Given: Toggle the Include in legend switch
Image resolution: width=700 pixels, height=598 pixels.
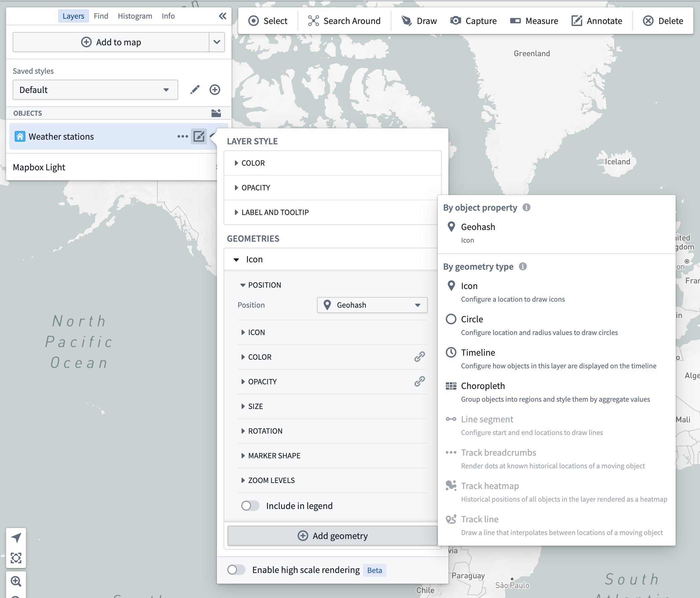Looking at the screenshot, I should tap(249, 505).
